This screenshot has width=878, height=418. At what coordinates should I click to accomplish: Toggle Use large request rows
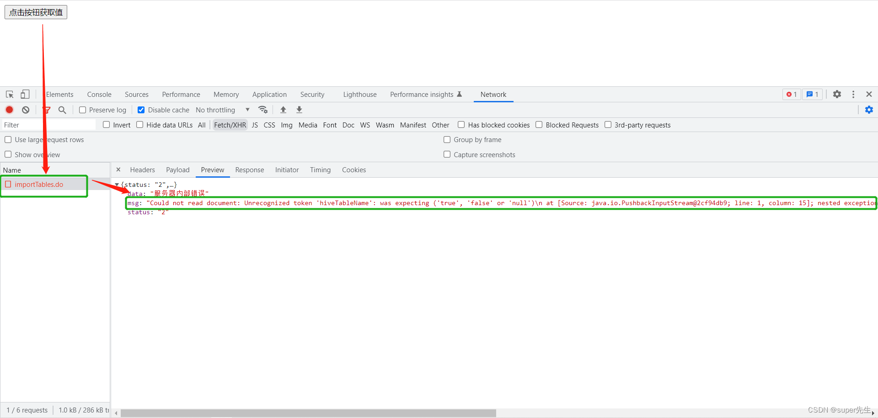(8, 139)
